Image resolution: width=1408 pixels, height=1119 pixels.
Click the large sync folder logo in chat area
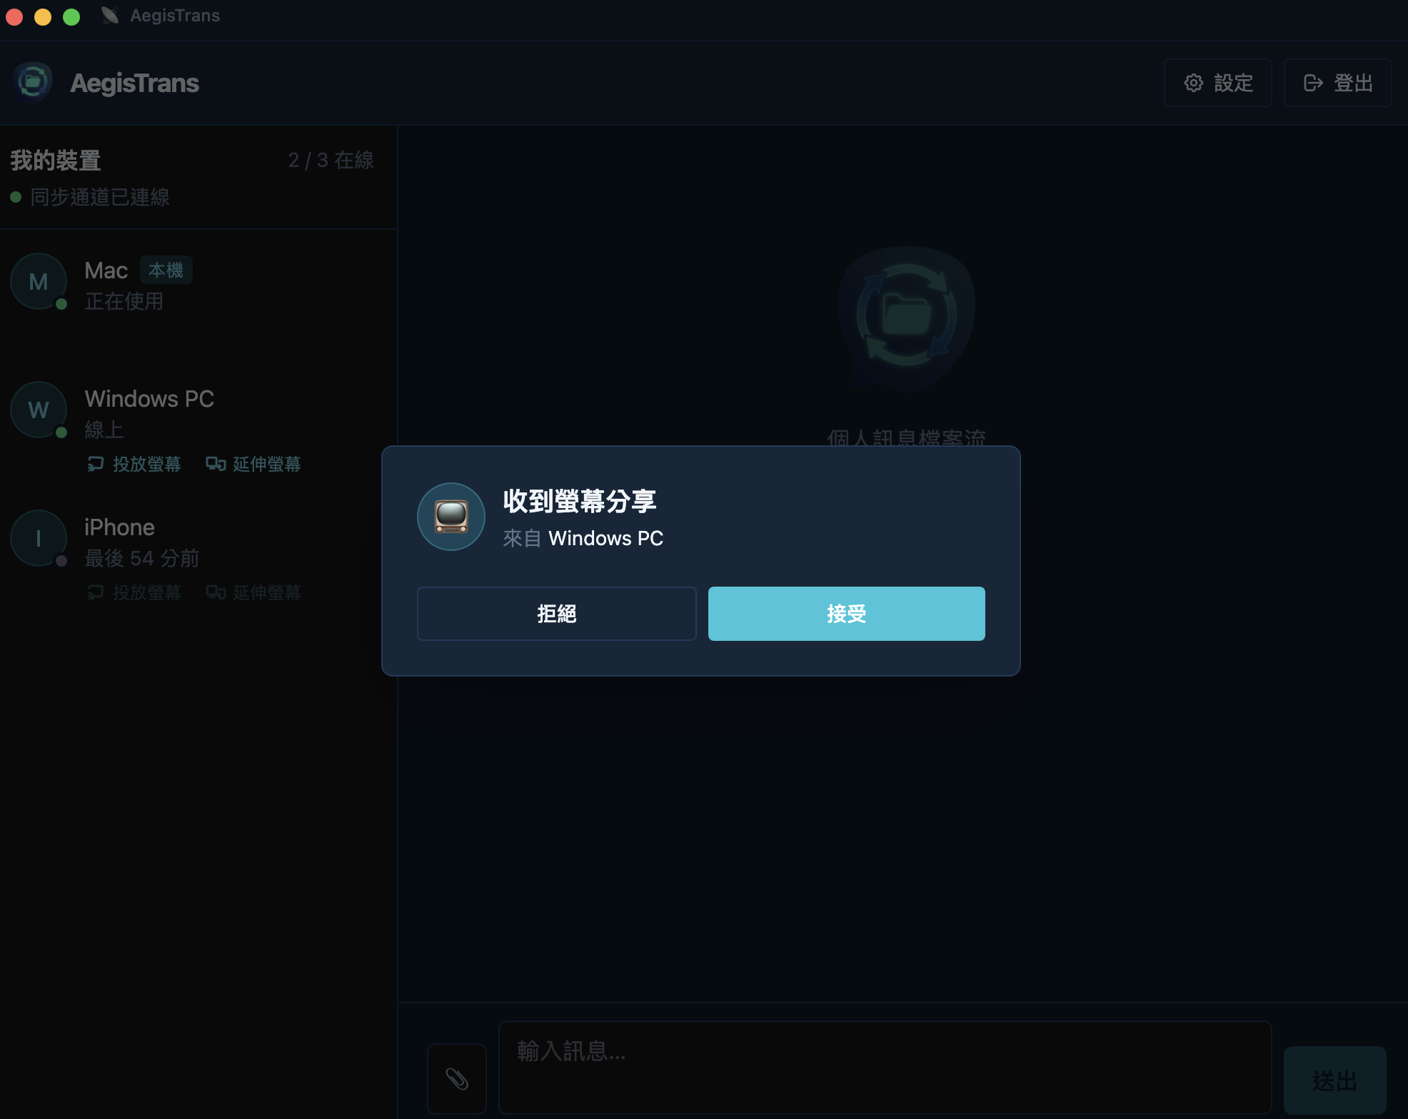pos(906,318)
